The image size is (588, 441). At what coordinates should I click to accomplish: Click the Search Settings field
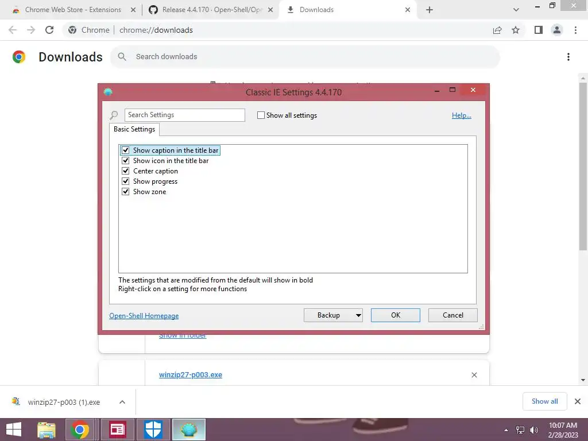point(185,115)
